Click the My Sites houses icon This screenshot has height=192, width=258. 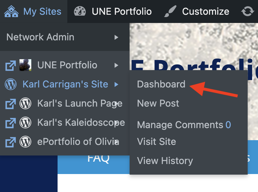[11, 11]
